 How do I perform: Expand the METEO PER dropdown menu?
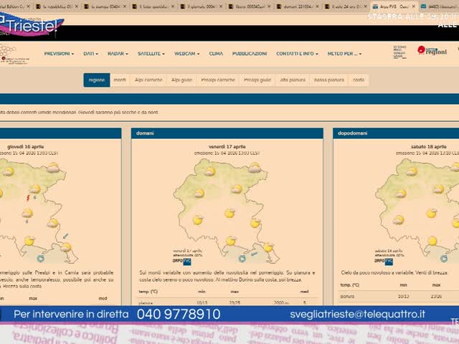[x=344, y=54]
